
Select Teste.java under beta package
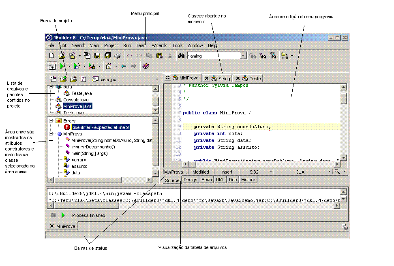click(x=81, y=93)
